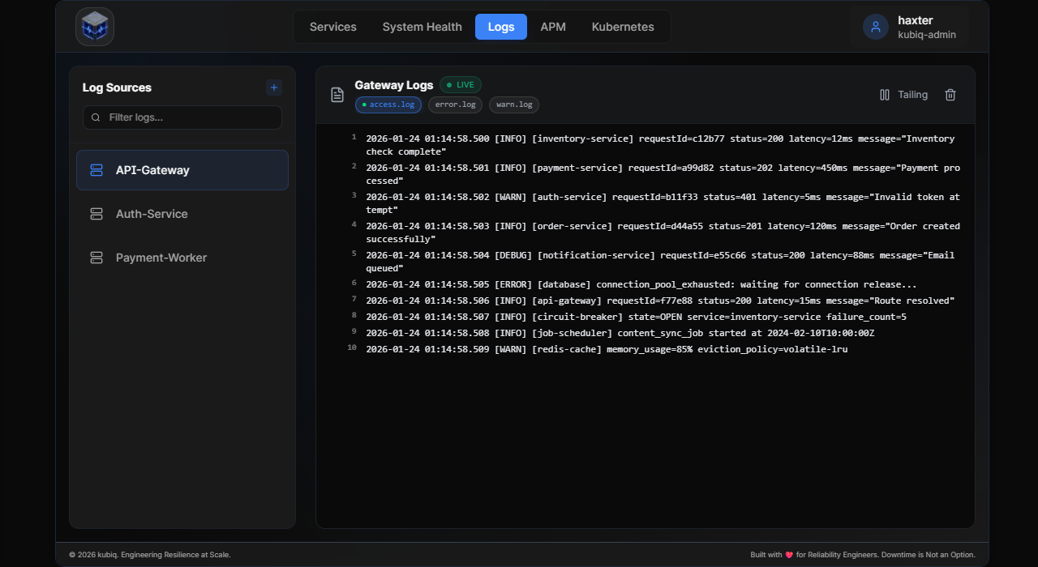Screen dimensions: 1038x567
Task: Click the Payment-Worker server icon
Action: 97,258
